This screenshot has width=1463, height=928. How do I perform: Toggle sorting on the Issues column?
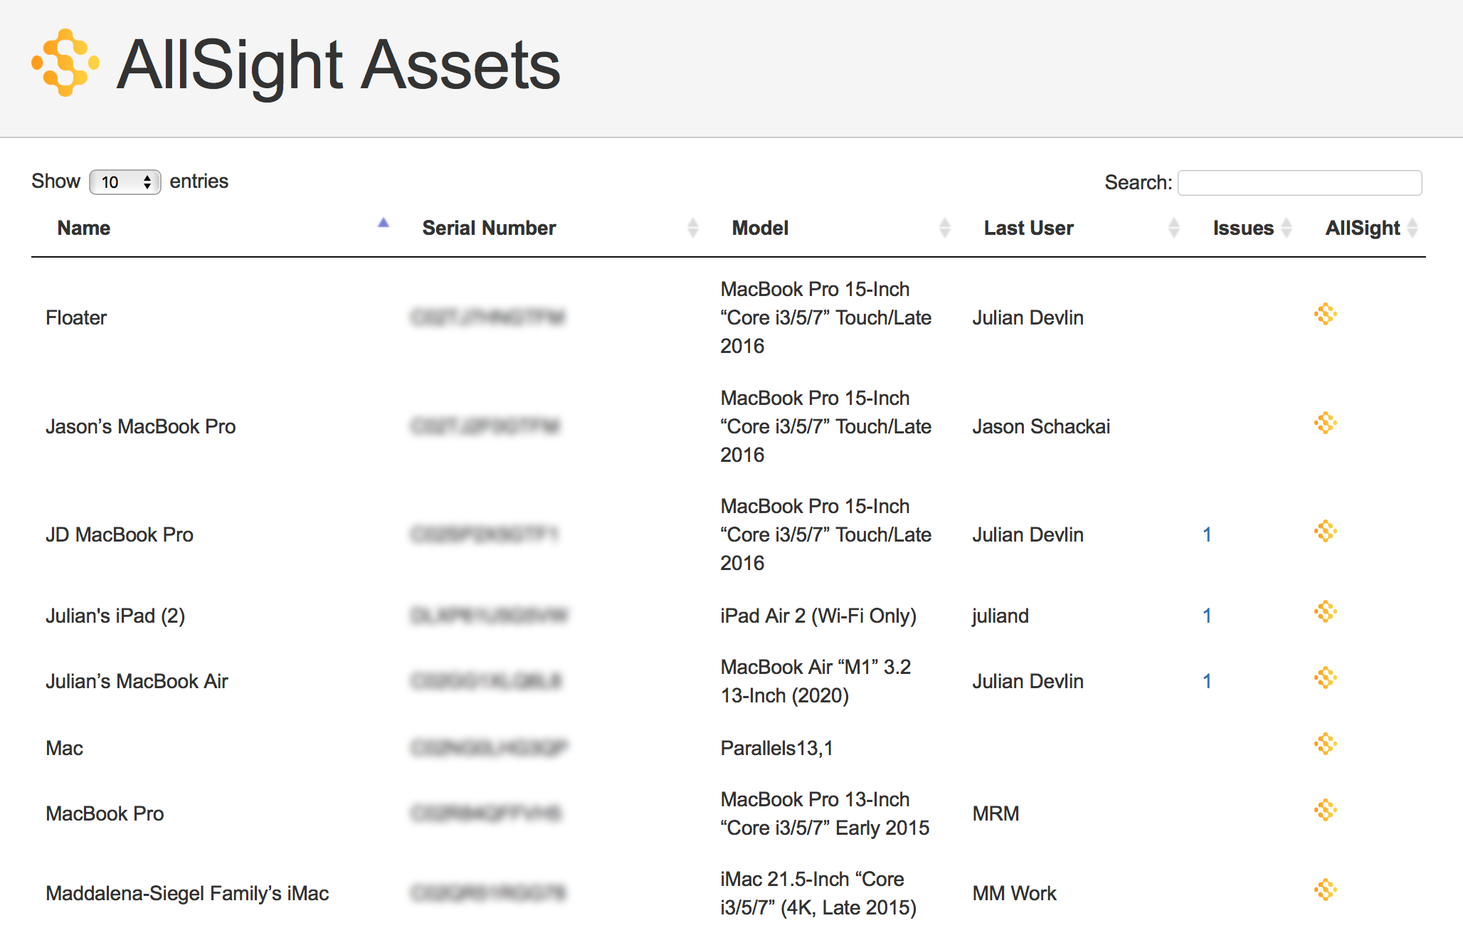(1286, 228)
